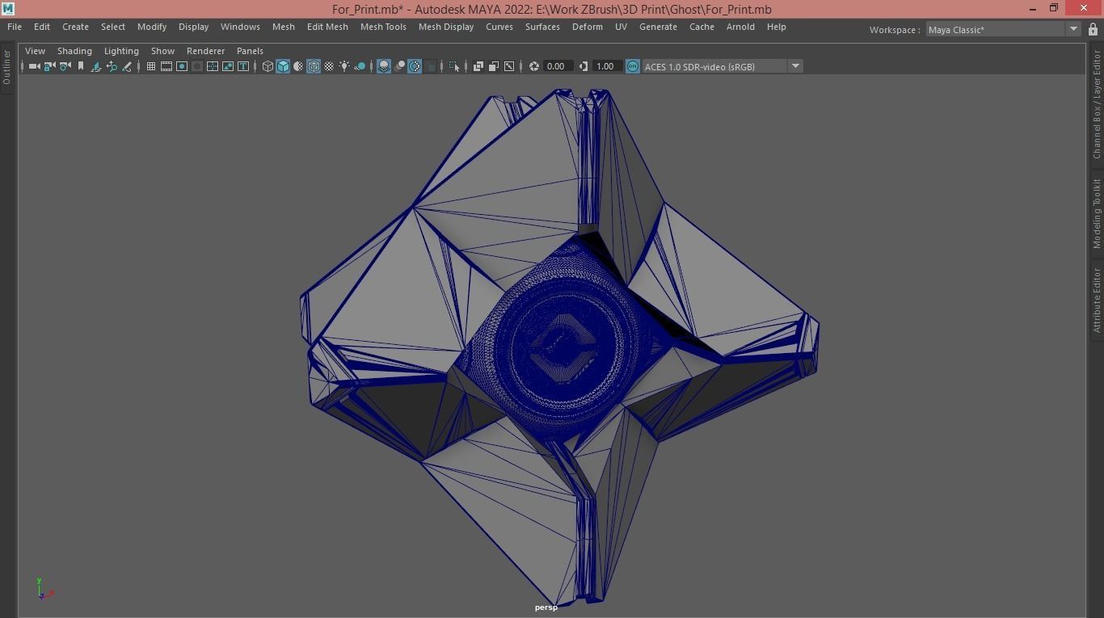Open the Arnold menu
This screenshot has width=1104, height=618.
point(740,27)
